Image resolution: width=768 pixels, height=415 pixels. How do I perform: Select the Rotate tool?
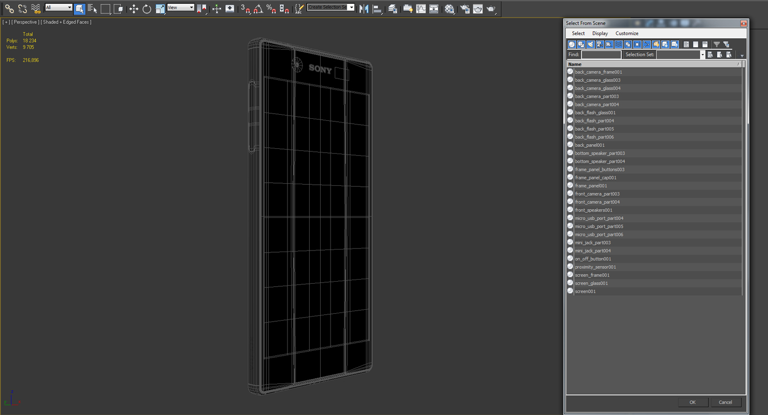147,8
